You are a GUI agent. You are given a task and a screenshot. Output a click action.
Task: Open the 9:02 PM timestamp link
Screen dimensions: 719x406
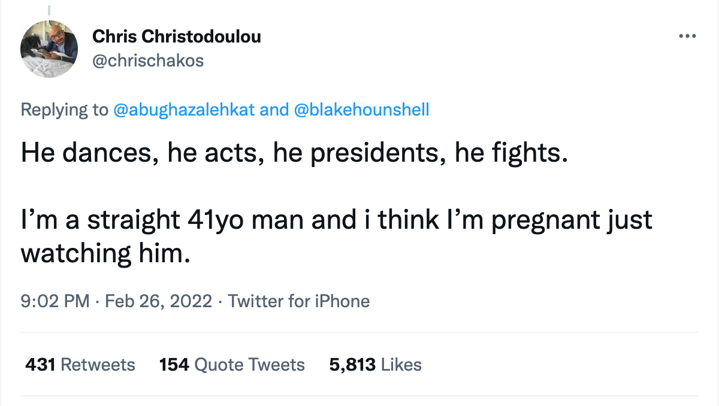[x=55, y=301]
